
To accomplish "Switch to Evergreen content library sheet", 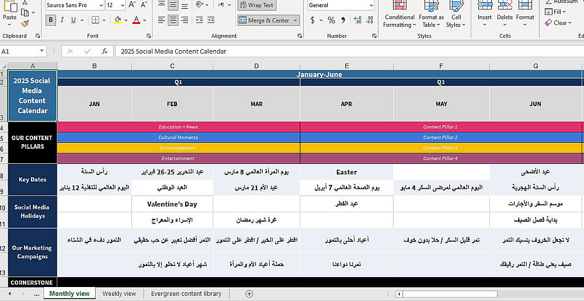I will pos(186,293).
